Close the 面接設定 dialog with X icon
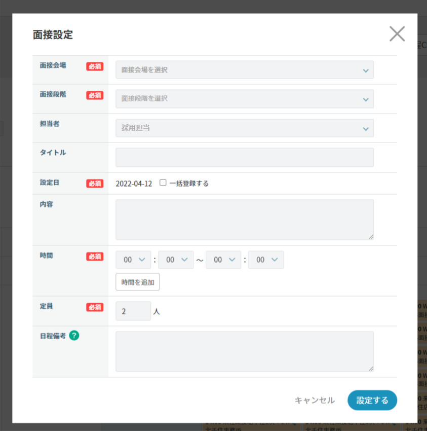Viewport: 427px width, 431px height. [x=397, y=33]
